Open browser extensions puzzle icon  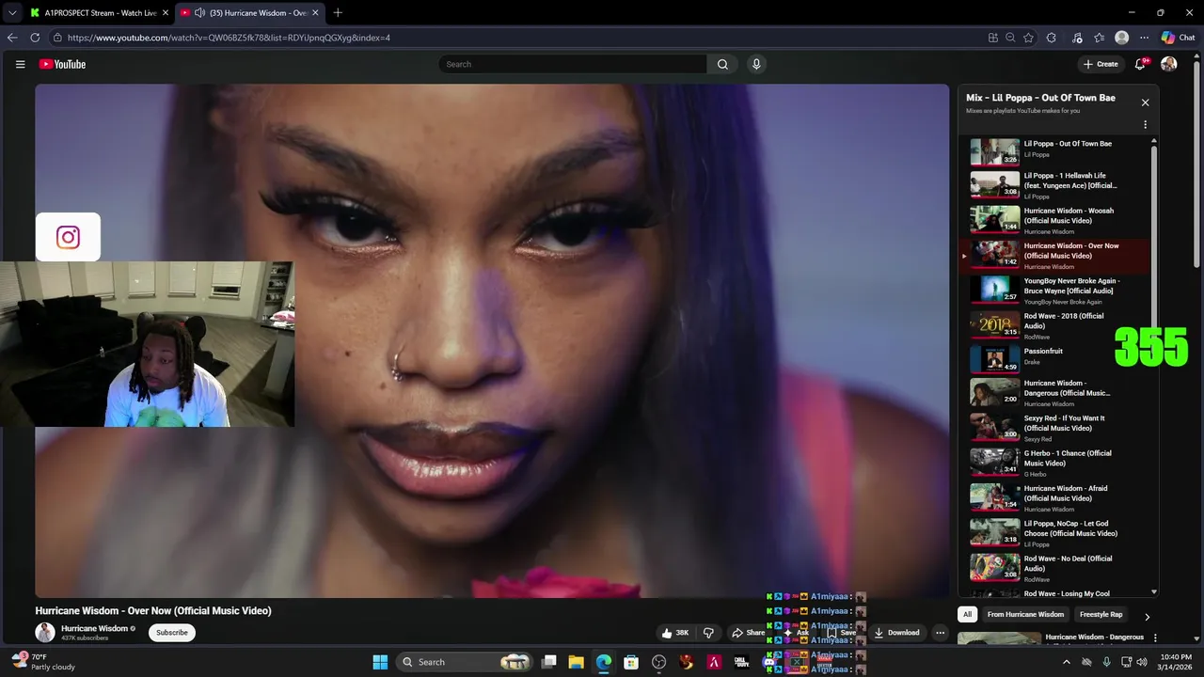1051,38
